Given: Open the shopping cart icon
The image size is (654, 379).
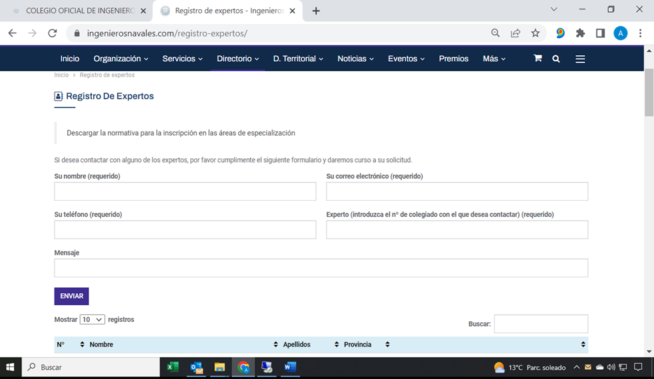Looking at the screenshot, I should pos(538,59).
